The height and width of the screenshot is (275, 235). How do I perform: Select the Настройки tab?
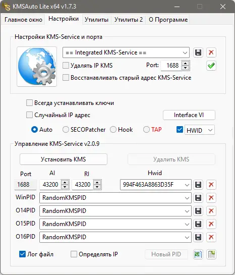64,19
